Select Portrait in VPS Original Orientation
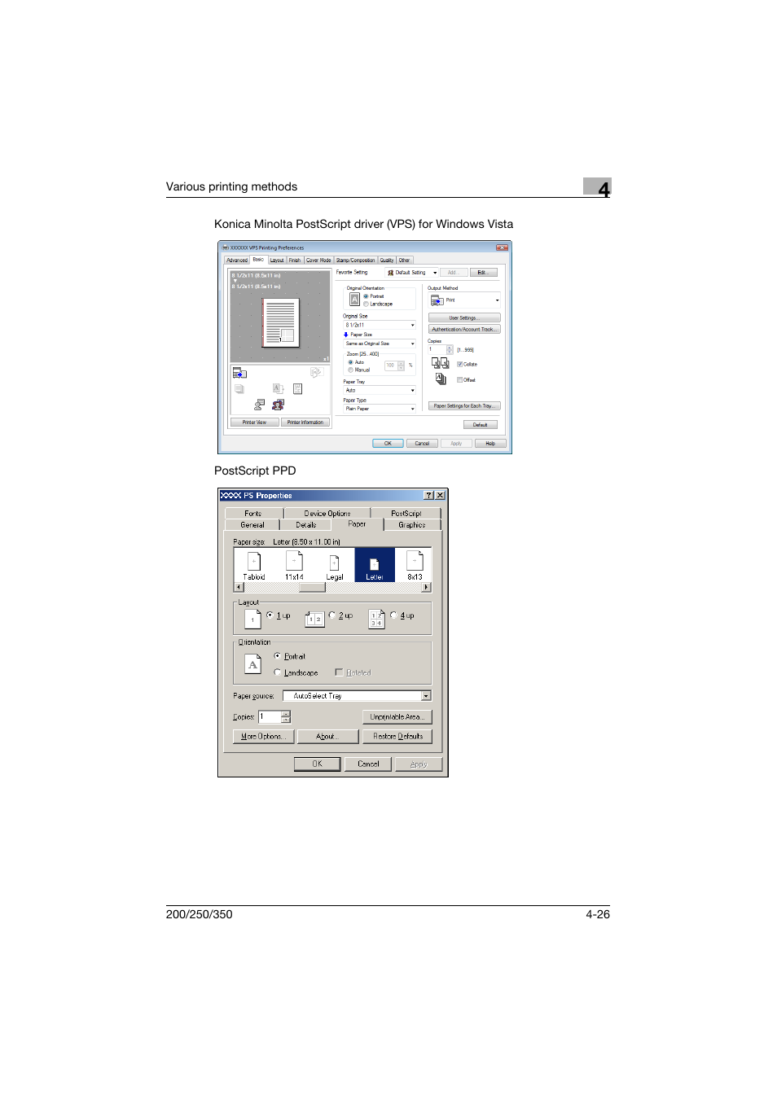The width and height of the screenshot is (777, 1099). point(366,296)
